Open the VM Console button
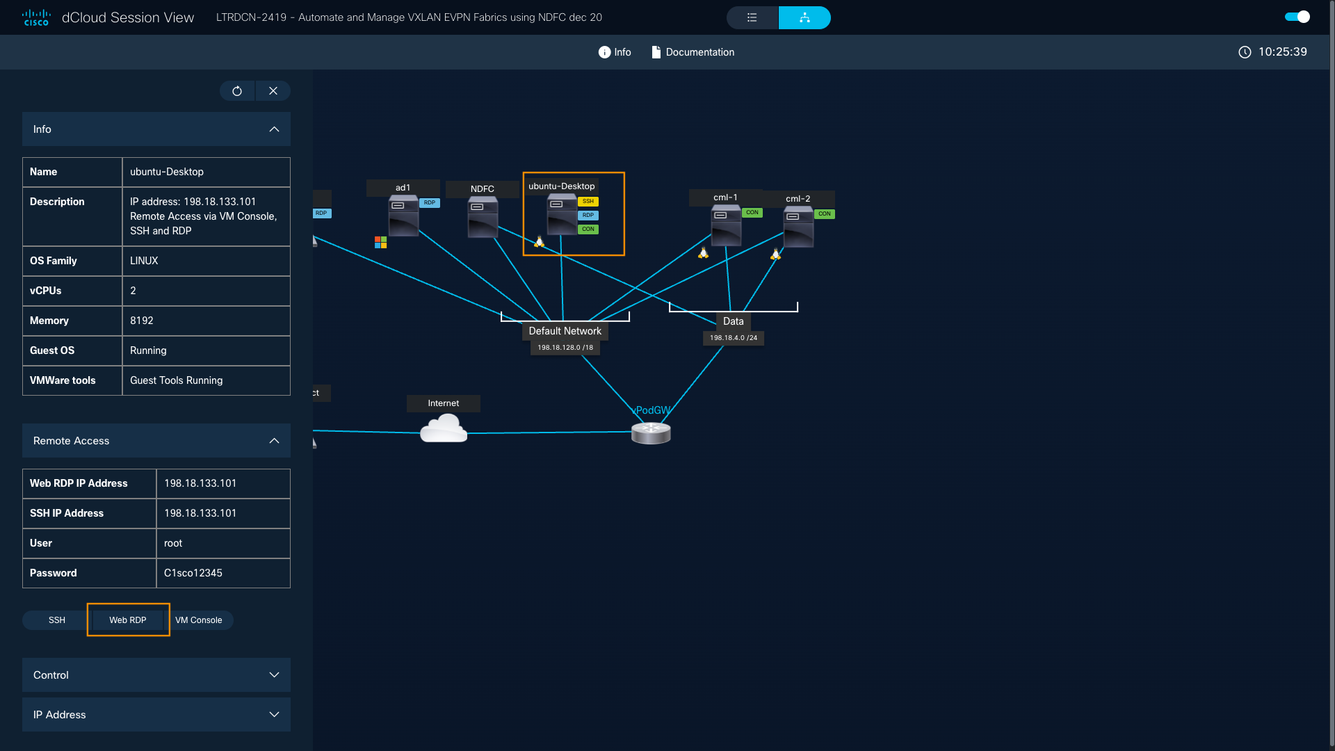This screenshot has width=1335, height=751. tap(199, 620)
